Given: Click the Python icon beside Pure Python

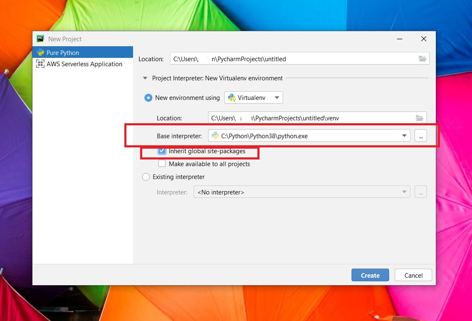Looking at the screenshot, I should [40, 53].
